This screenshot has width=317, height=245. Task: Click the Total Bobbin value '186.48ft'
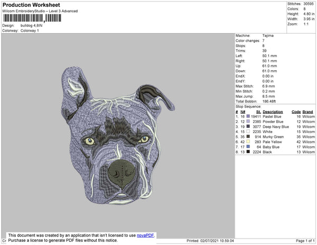point(269,101)
